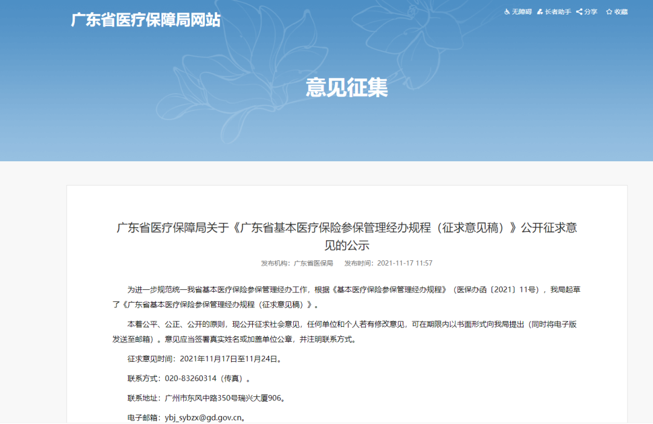Click publish time 2021-11-17 11:57
The image size is (653, 424).
404,263
